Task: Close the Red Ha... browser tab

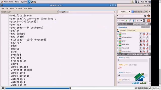Action: click(130, 12)
